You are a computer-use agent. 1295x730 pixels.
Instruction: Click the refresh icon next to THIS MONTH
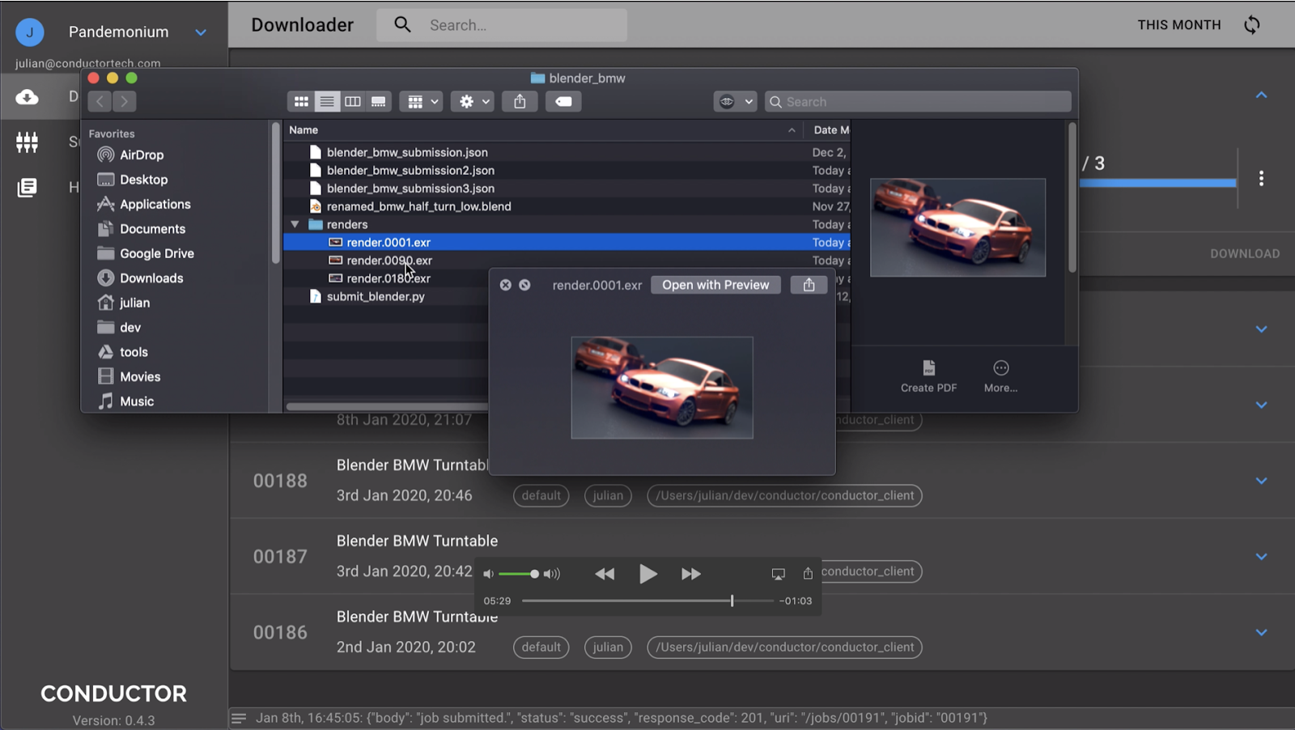[x=1252, y=25]
